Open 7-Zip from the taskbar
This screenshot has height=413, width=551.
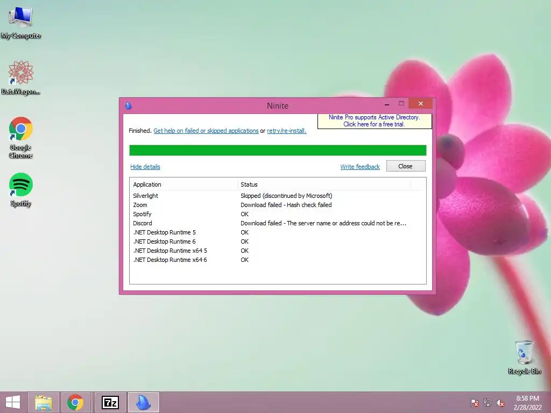(110, 402)
